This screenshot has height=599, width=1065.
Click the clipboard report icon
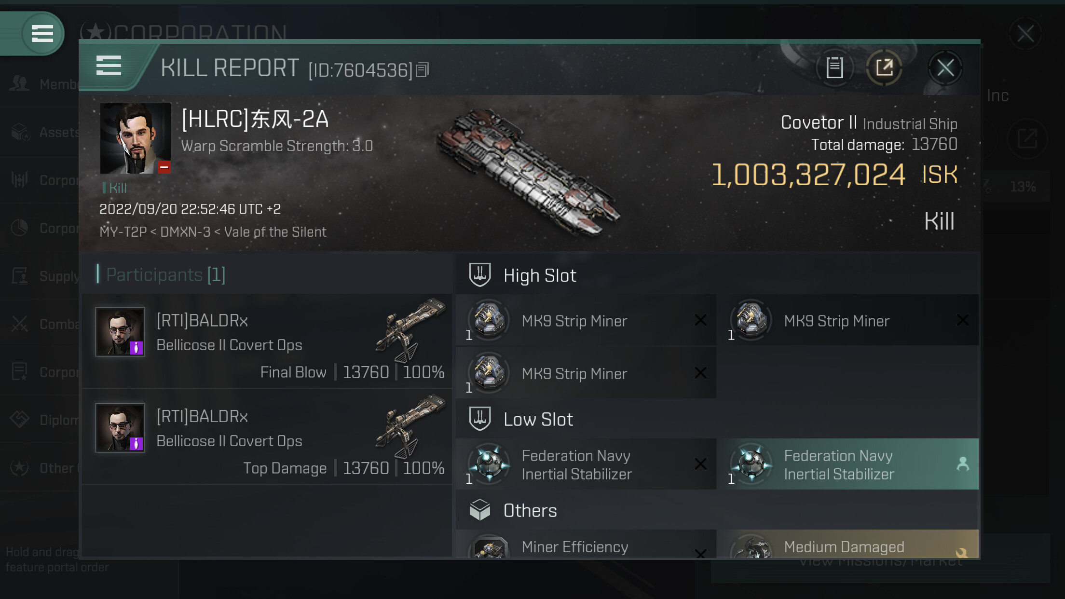tap(834, 68)
